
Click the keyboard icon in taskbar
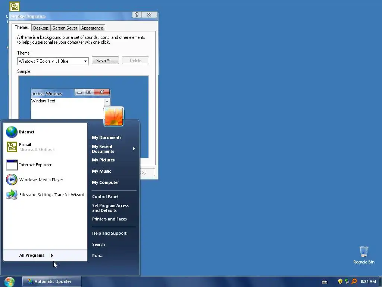(x=325, y=282)
